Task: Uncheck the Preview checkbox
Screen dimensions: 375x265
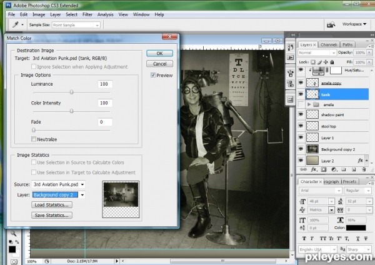Action: coord(153,76)
